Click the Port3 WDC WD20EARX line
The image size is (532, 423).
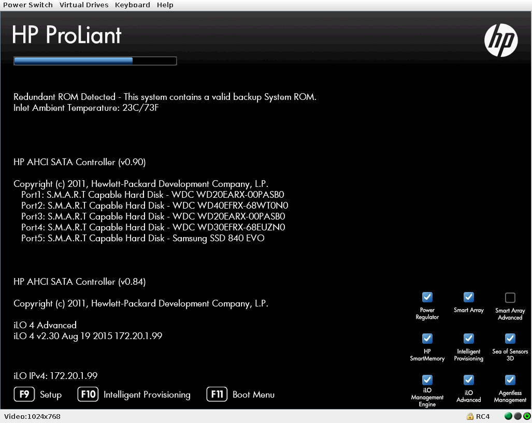pyautogui.click(x=153, y=216)
